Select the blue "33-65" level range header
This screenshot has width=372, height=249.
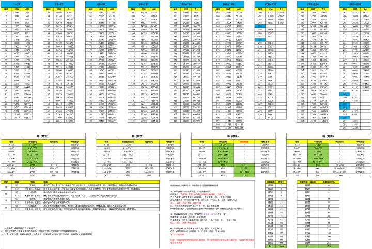pos(59,4)
